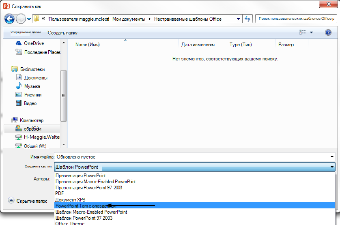
Task: Open Документы library
Action: pyautogui.click(x=32, y=77)
